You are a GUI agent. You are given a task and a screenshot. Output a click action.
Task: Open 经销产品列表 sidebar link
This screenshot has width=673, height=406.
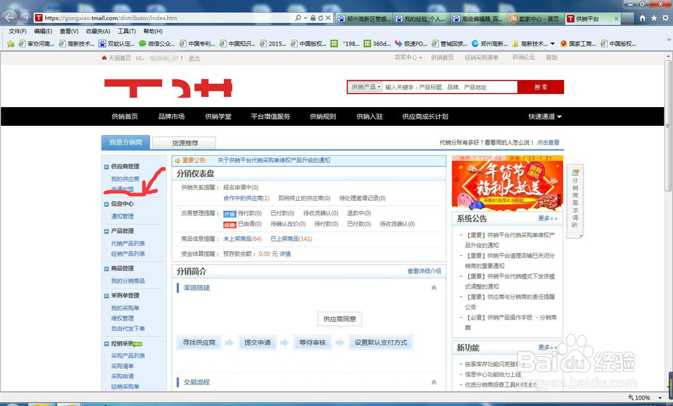tap(128, 254)
